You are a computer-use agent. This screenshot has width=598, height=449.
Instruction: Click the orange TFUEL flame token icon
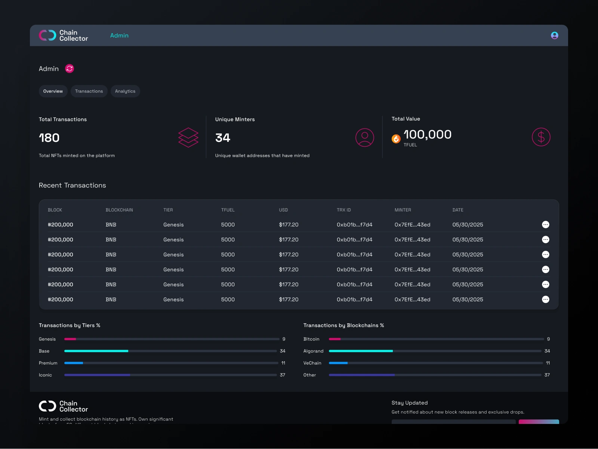pos(396,139)
